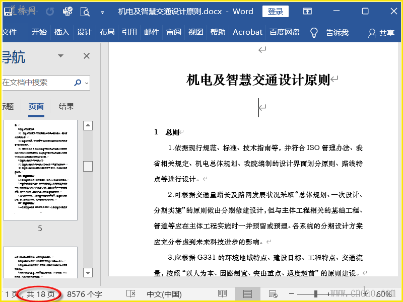Click the 60% zoom level

(x=384, y=294)
